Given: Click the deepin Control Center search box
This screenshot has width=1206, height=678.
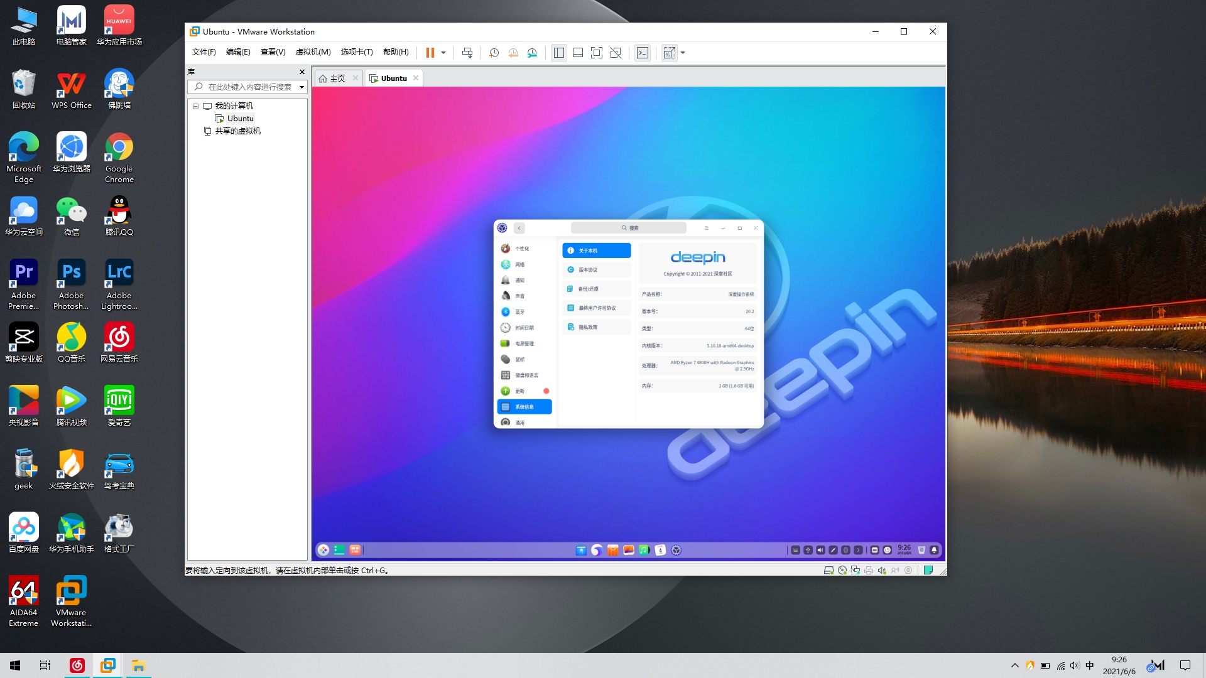Looking at the screenshot, I should coord(628,228).
